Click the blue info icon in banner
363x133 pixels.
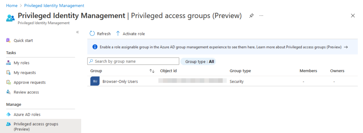pyautogui.click(x=95, y=47)
